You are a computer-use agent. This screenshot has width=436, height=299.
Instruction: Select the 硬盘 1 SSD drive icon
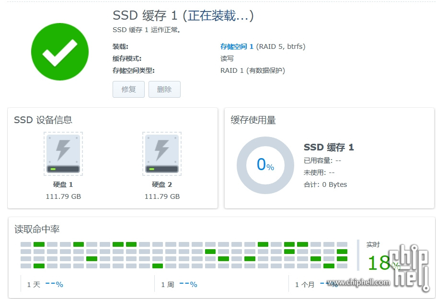click(63, 154)
